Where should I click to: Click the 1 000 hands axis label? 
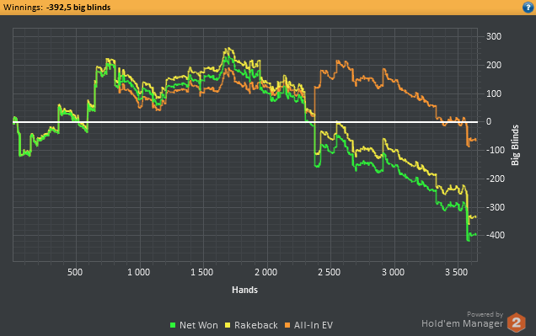(138, 272)
